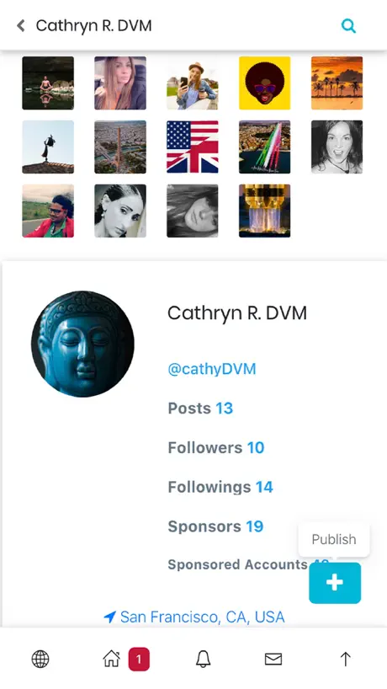Open the globe explore icon
The width and height of the screenshot is (387, 689).
tap(40, 660)
